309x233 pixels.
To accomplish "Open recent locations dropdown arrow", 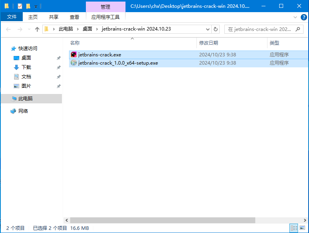I will 29,29.
